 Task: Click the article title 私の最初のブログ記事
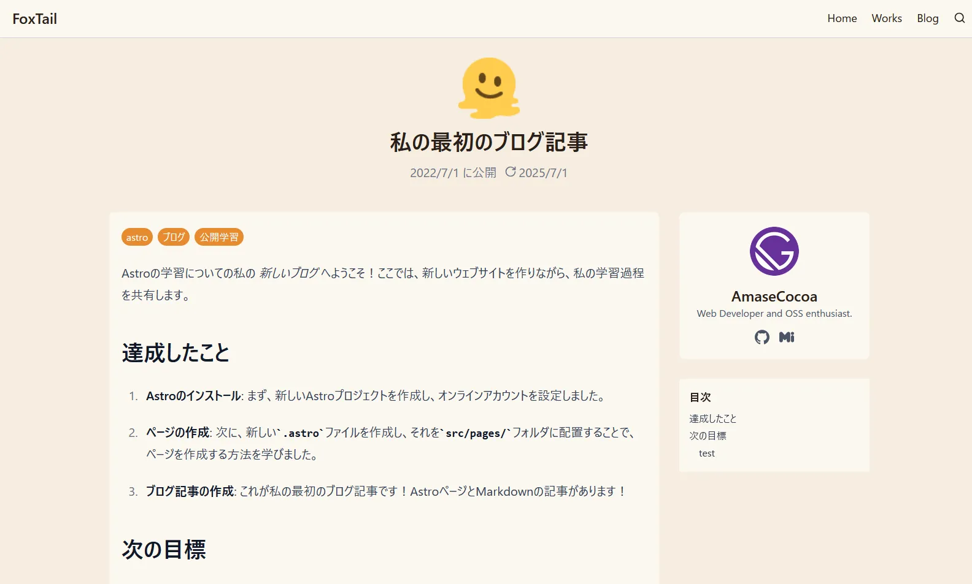click(x=488, y=142)
